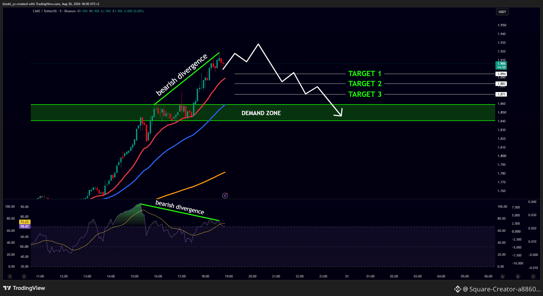Click the 1.871 price level tag

501,94
